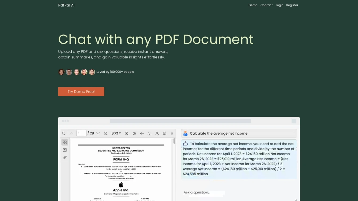Viewport: 358px width, 201px height.
Task: Go to next page with down chevron
Action: pyautogui.click(x=98, y=133)
